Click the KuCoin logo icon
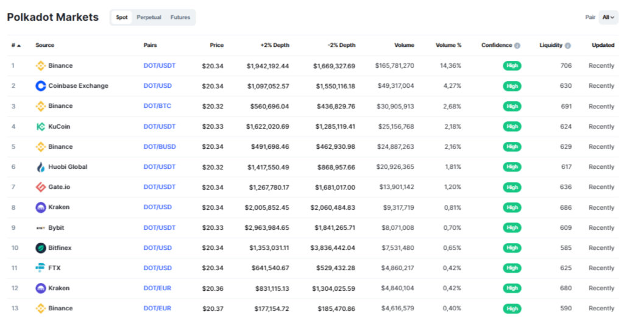624x317 pixels. pos(41,127)
